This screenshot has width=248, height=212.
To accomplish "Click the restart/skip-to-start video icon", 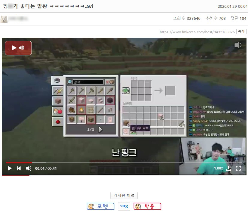I will pyautogui.click(x=19, y=168).
